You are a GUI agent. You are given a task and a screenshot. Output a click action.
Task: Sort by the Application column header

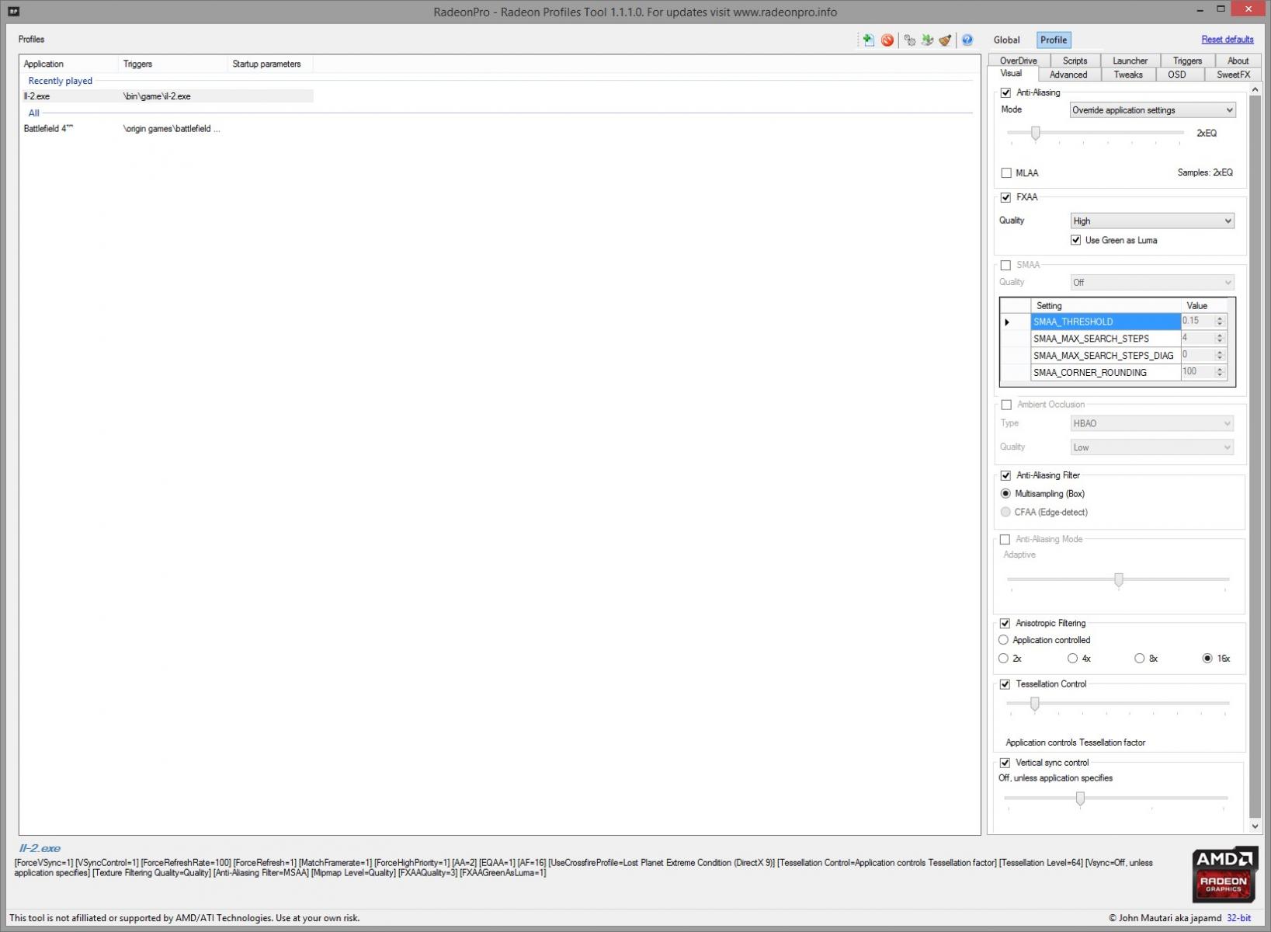click(69, 64)
